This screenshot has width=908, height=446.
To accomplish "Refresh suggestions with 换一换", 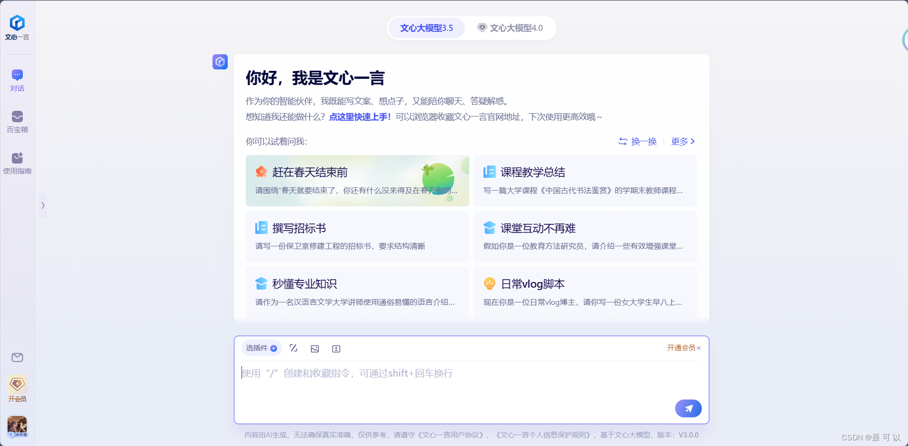I will click(x=637, y=141).
